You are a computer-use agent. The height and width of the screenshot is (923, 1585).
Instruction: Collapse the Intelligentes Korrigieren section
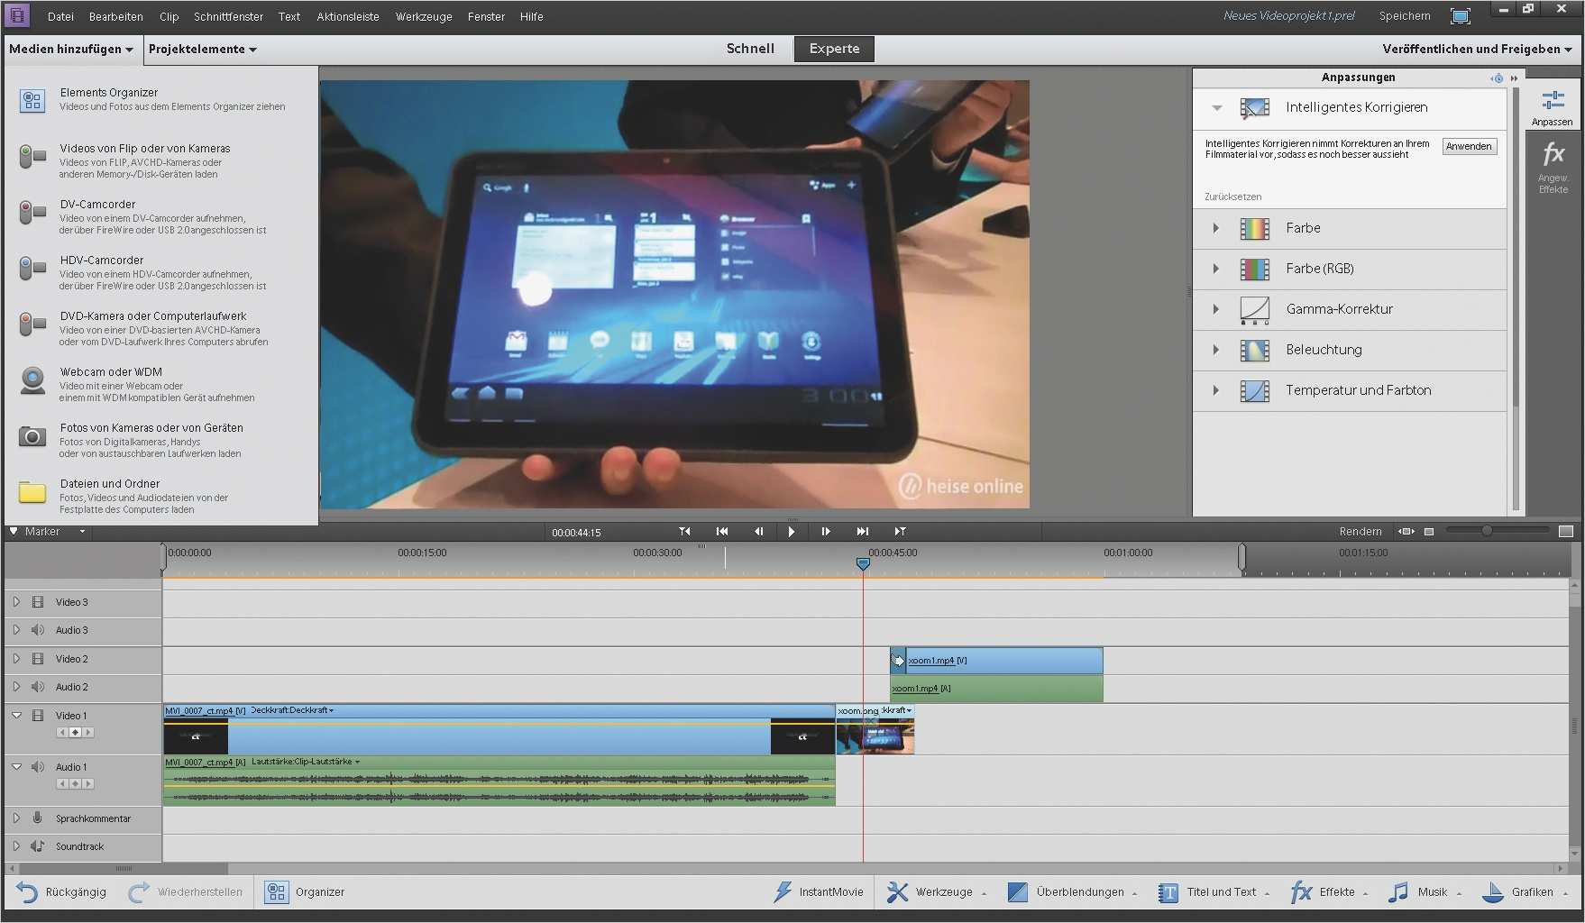pyautogui.click(x=1215, y=107)
